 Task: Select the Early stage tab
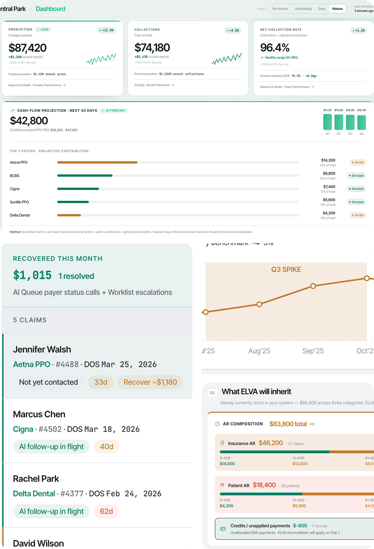pos(322,9)
